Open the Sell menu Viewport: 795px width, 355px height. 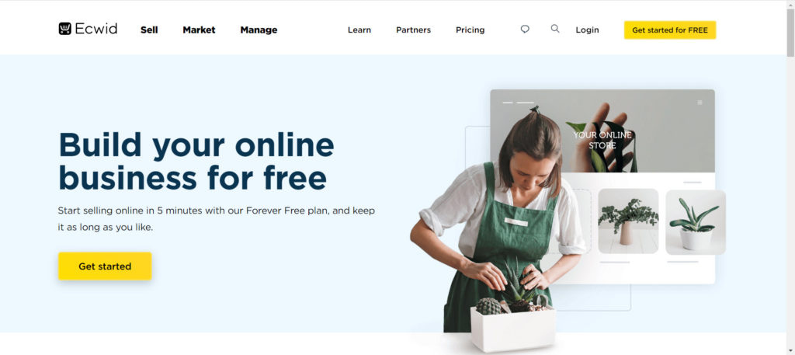point(149,30)
